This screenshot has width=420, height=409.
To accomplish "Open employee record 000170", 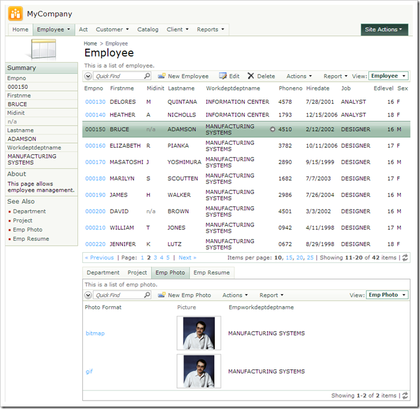I will coord(95,162).
